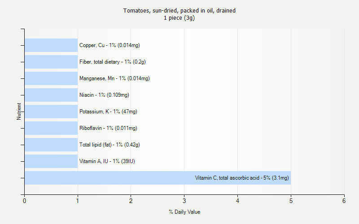This screenshot has width=359, height=224.
Task: Click the Total lipid (fat) bar
Action: click(x=51, y=145)
